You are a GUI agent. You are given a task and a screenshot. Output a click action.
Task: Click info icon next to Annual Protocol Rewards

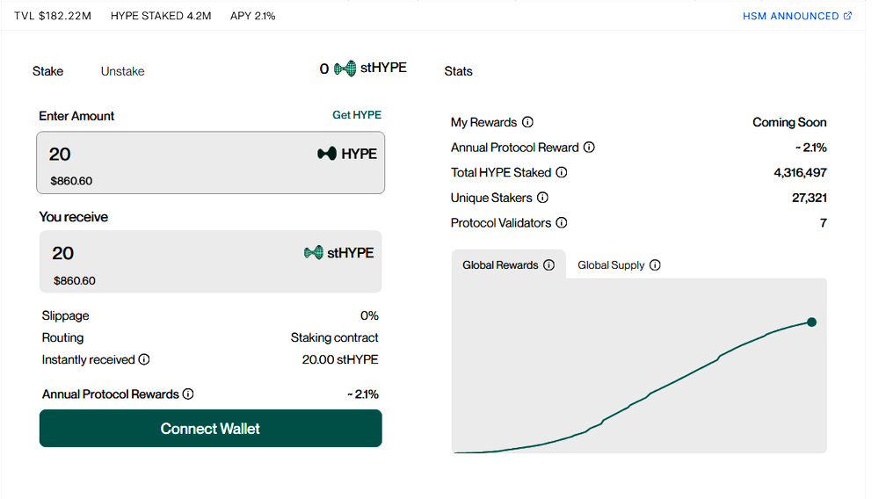(x=188, y=394)
